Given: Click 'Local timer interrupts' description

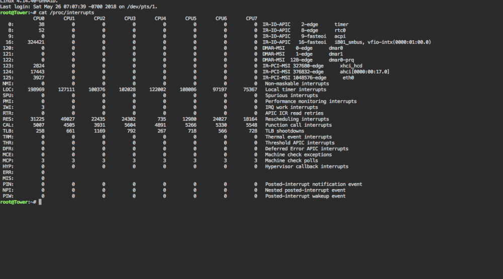Looking at the screenshot, I should pyautogui.click(x=295, y=90).
